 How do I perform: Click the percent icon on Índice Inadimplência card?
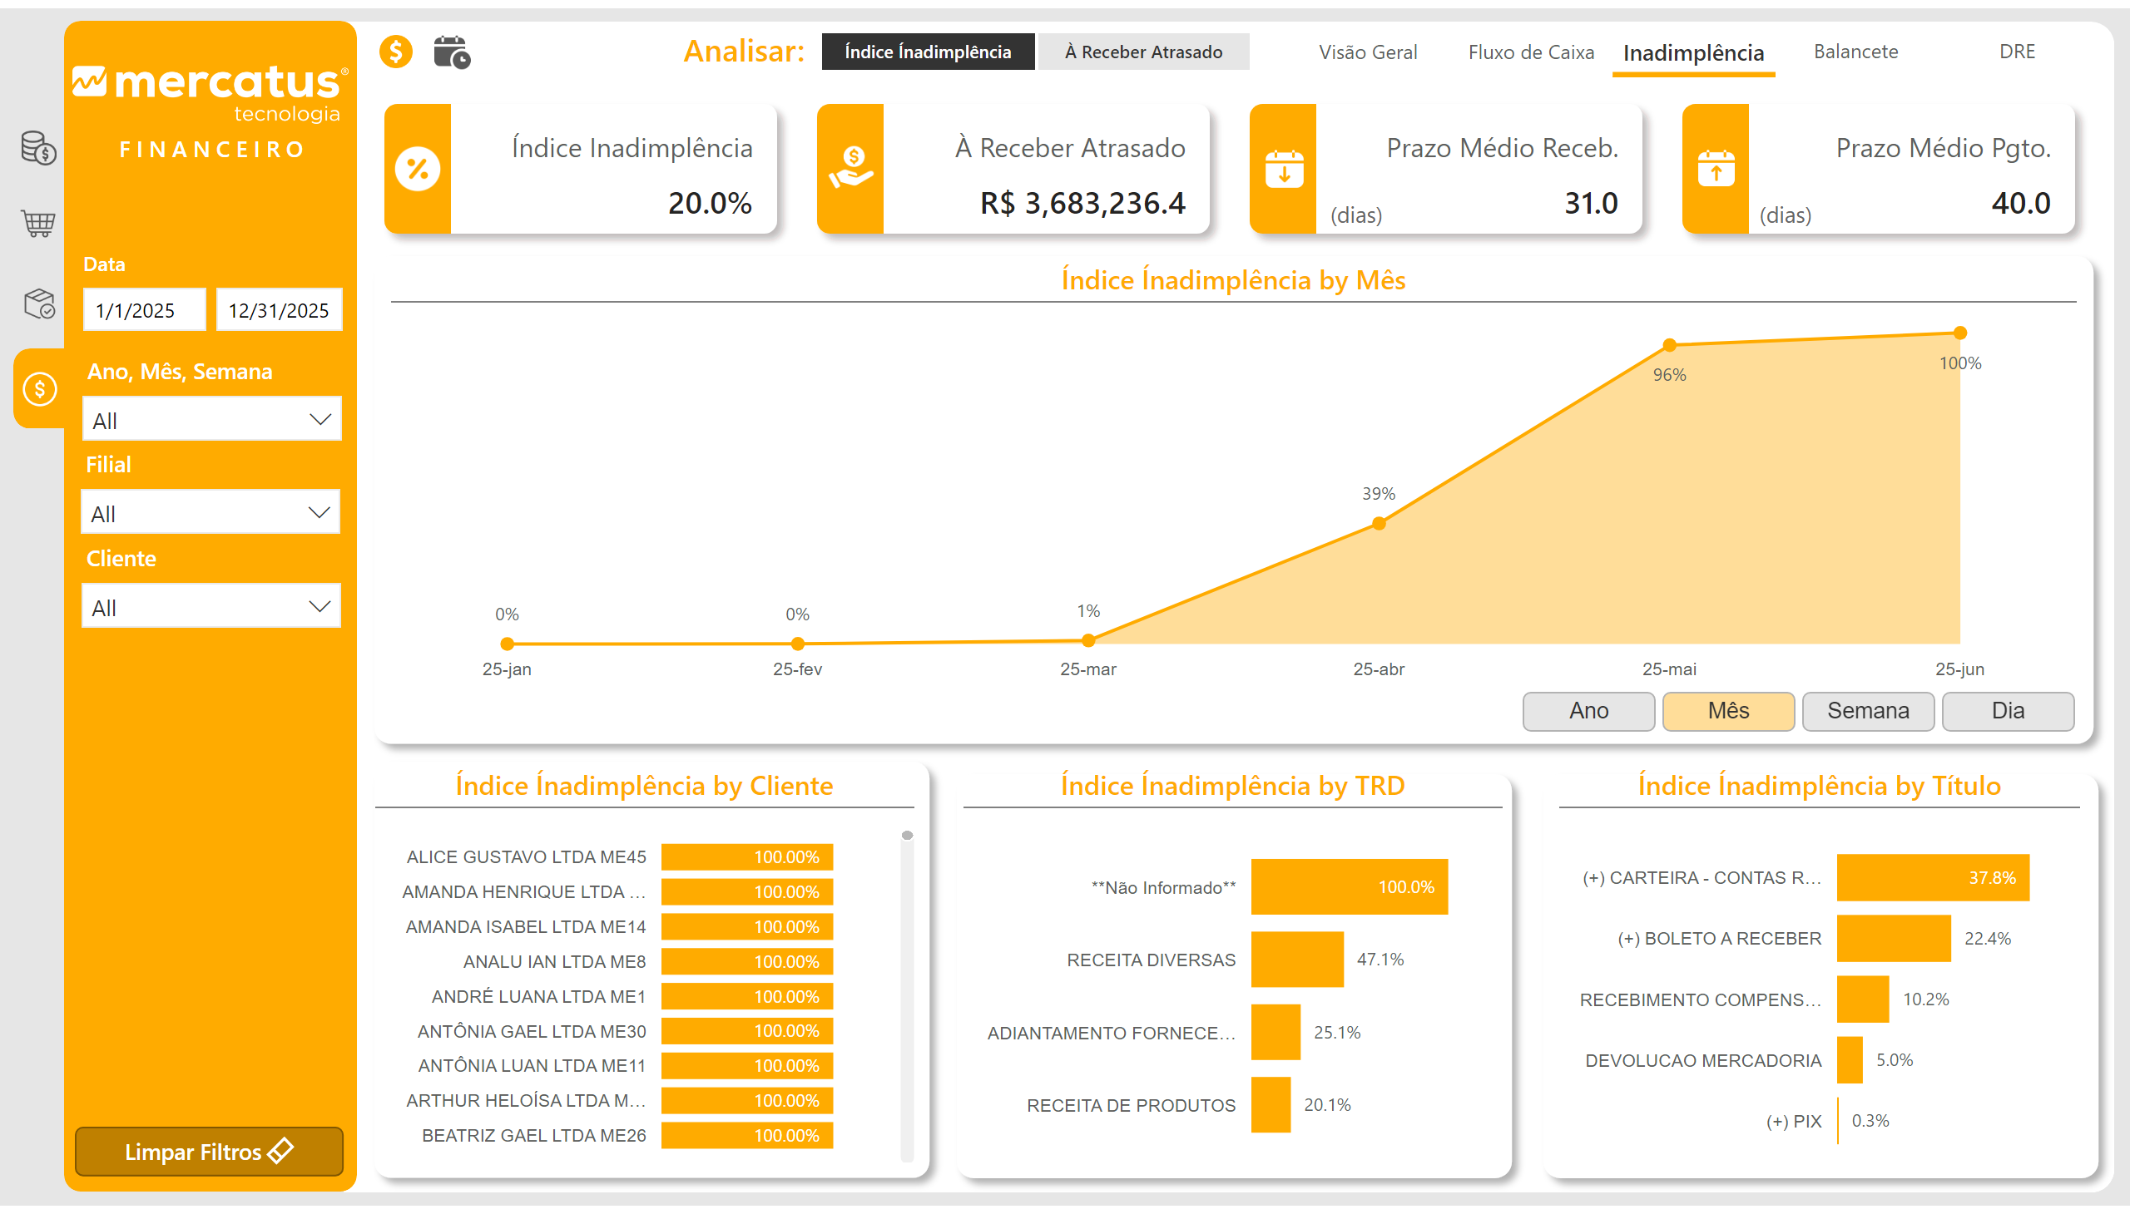[x=418, y=170]
